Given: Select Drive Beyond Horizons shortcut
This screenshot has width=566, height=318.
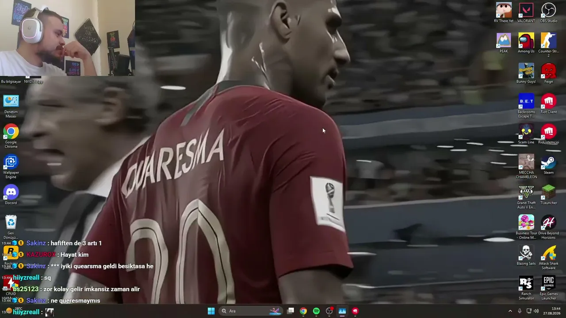Looking at the screenshot, I should pos(549,227).
